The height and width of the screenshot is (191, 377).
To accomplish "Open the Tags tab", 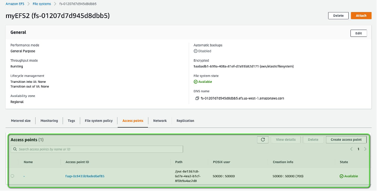I will coord(71,121).
